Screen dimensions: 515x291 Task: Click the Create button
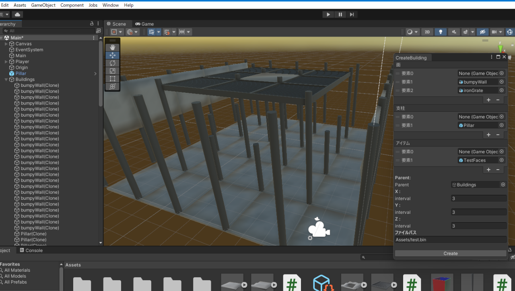click(450, 254)
